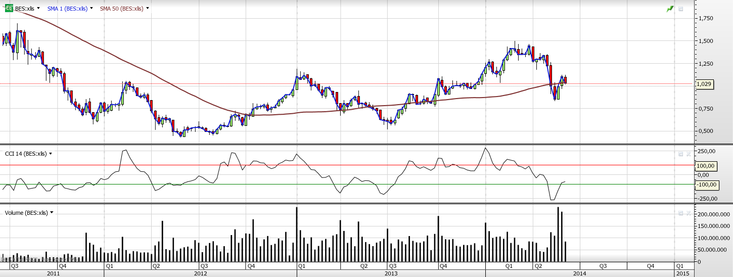Click the 2014 year marker on time axis
Viewport: 733px width, 277px height.
[579, 273]
